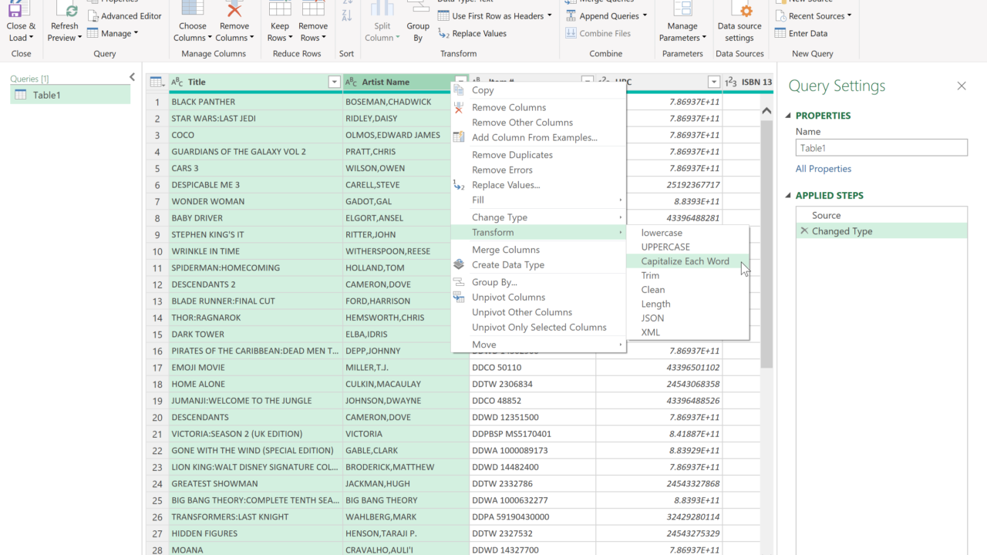Delete the Changed Type step
The image size is (987, 555).
click(x=804, y=231)
